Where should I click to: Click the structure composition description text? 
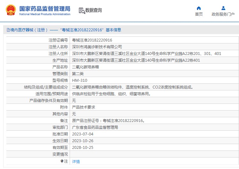133,87
